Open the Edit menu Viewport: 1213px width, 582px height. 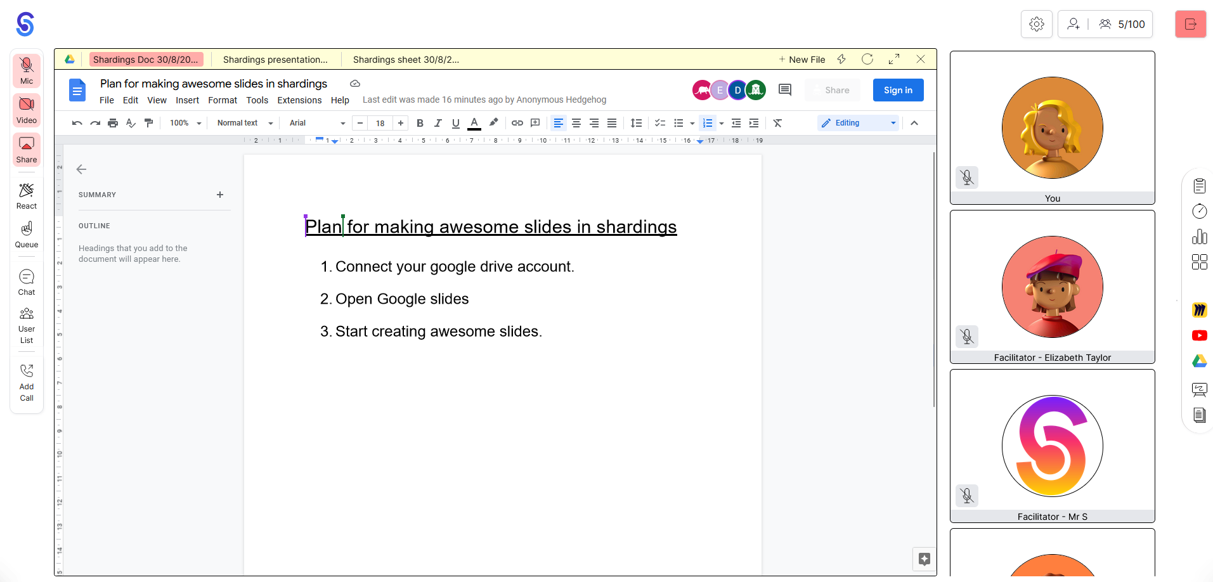coord(131,100)
